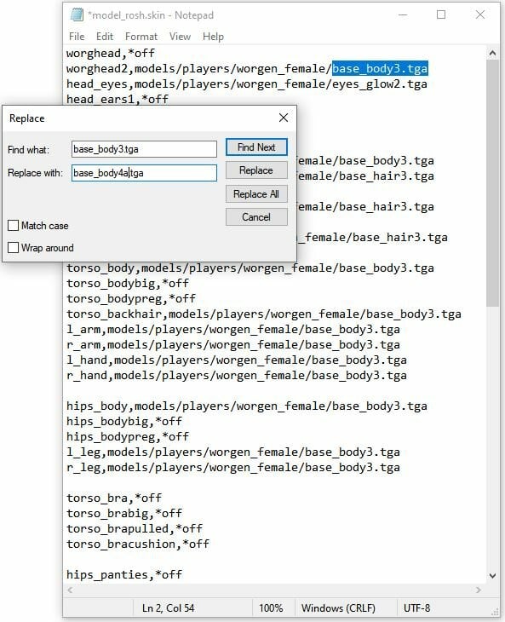
Task: Click the vertical scrollbar down arrow
Action: (492, 576)
